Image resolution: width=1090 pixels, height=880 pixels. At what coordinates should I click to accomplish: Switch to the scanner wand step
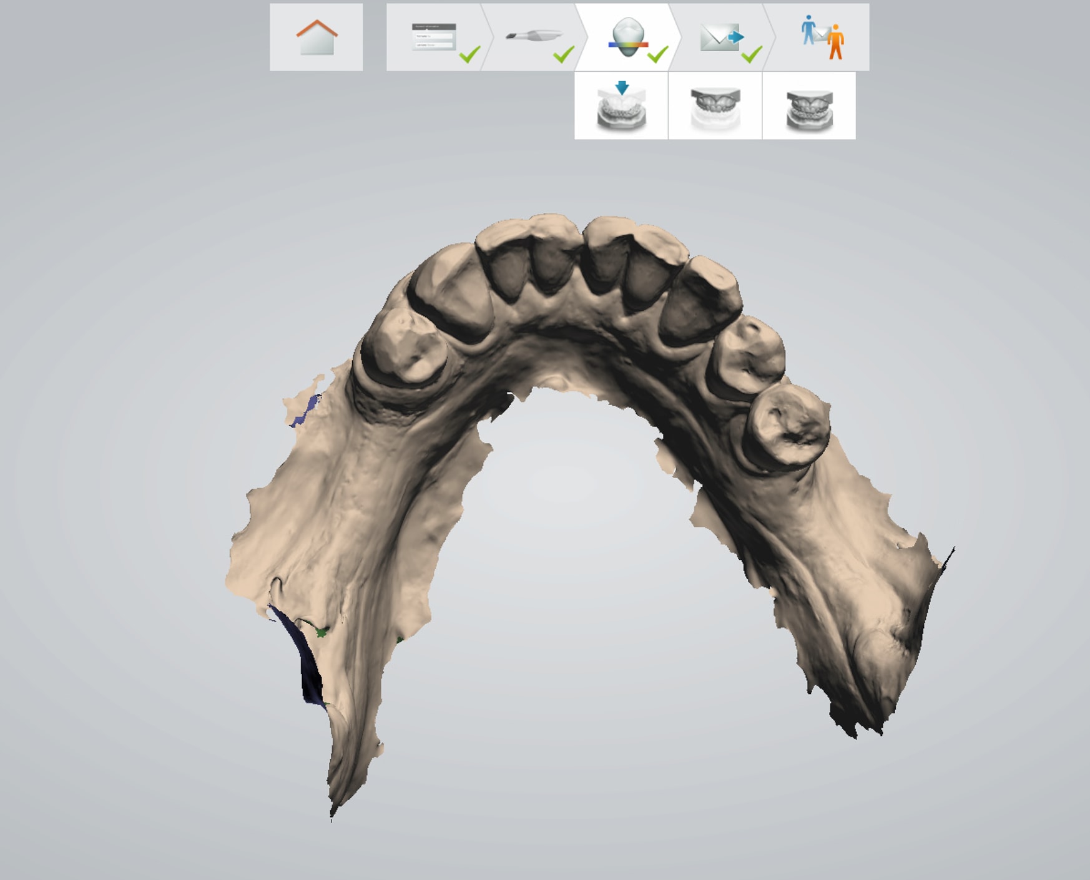(x=533, y=37)
